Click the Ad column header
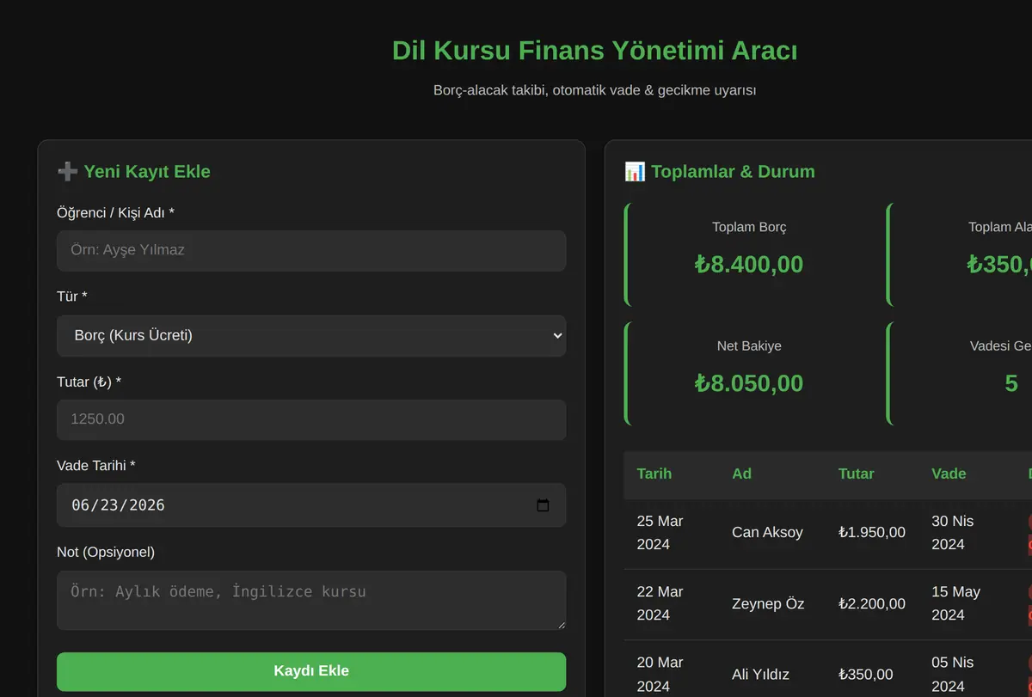1032x697 pixels. (x=741, y=474)
